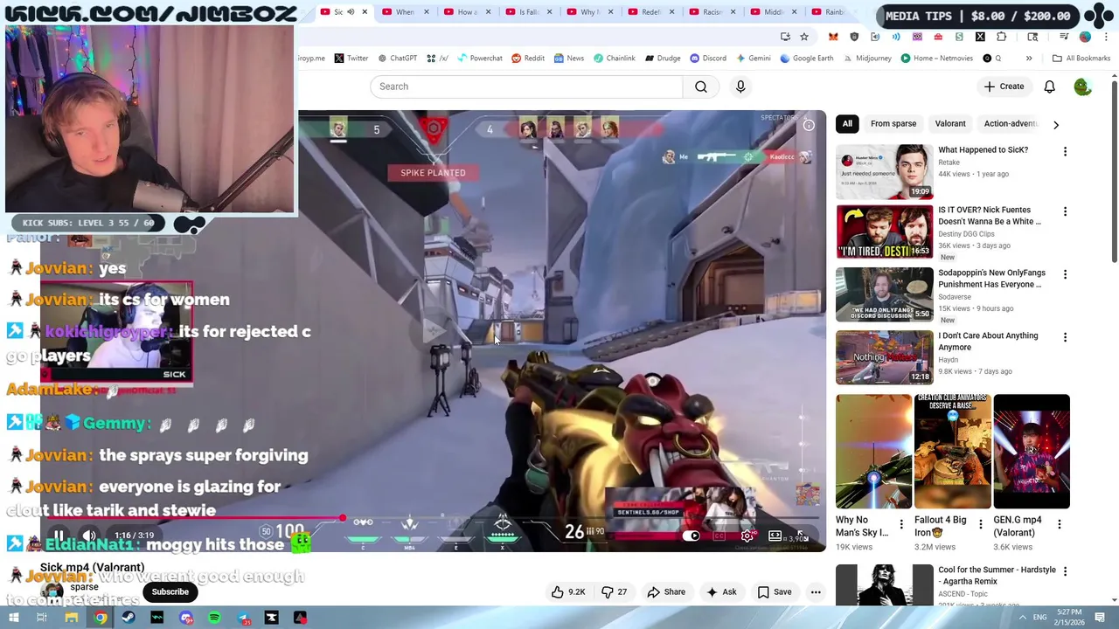
Task: Save video to a playlist
Action: (775, 591)
